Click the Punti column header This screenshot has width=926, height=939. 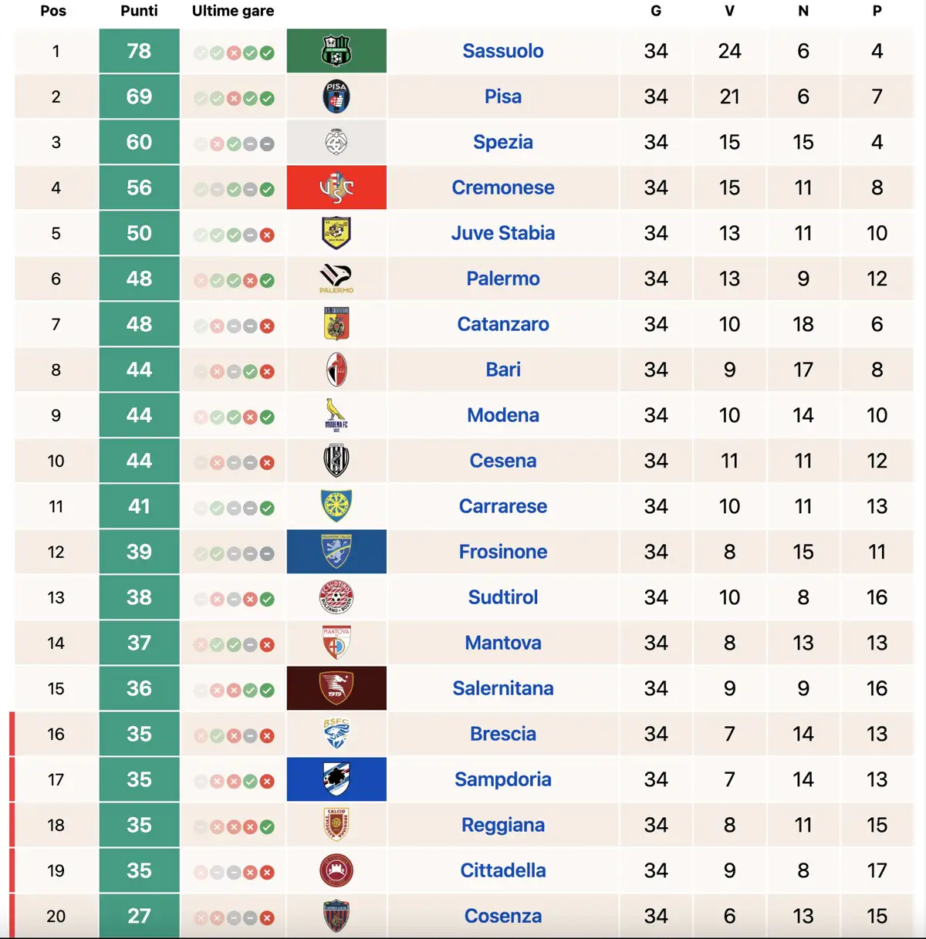click(x=139, y=11)
